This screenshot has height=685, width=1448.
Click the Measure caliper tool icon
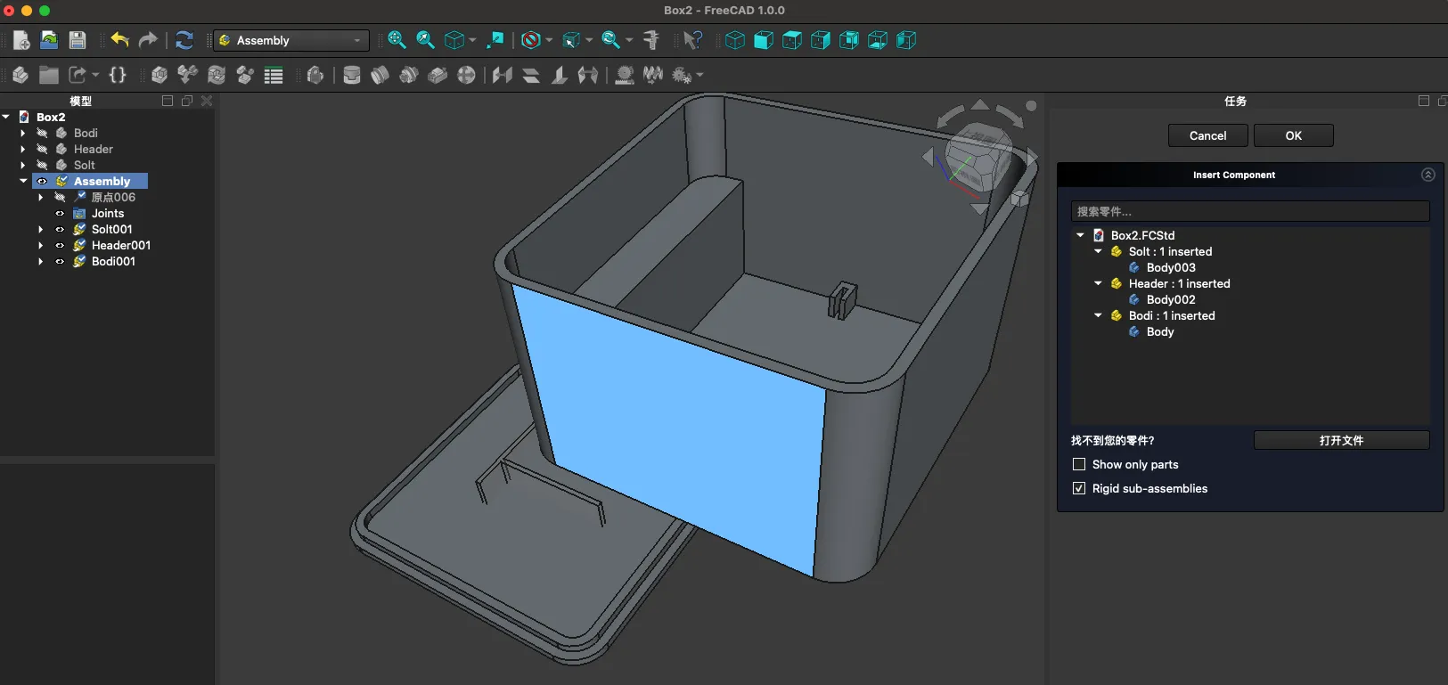point(651,40)
